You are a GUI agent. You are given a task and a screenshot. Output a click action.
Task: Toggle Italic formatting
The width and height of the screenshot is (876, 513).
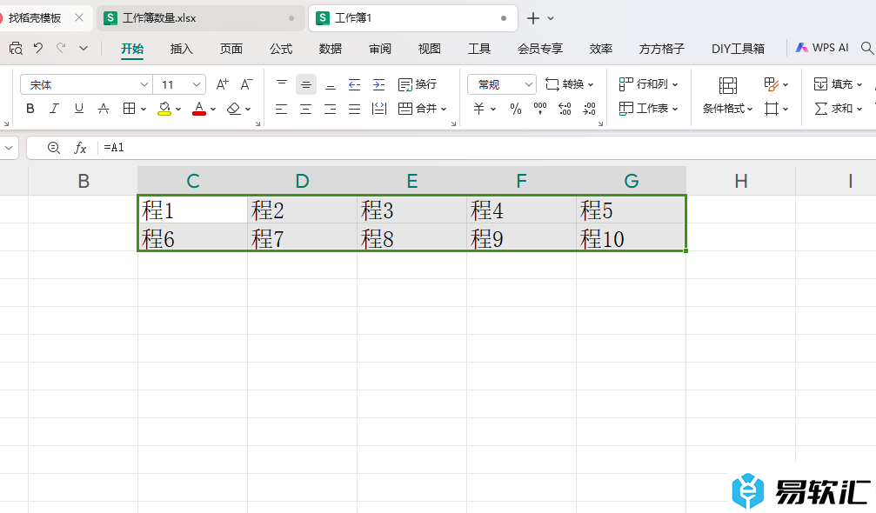tap(54, 109)
